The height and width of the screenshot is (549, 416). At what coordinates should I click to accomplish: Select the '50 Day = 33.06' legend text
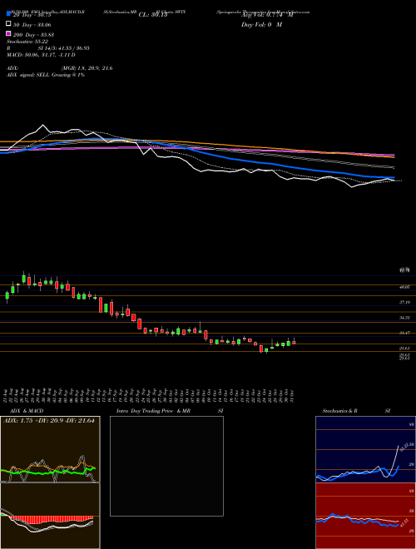coord(32,25)
